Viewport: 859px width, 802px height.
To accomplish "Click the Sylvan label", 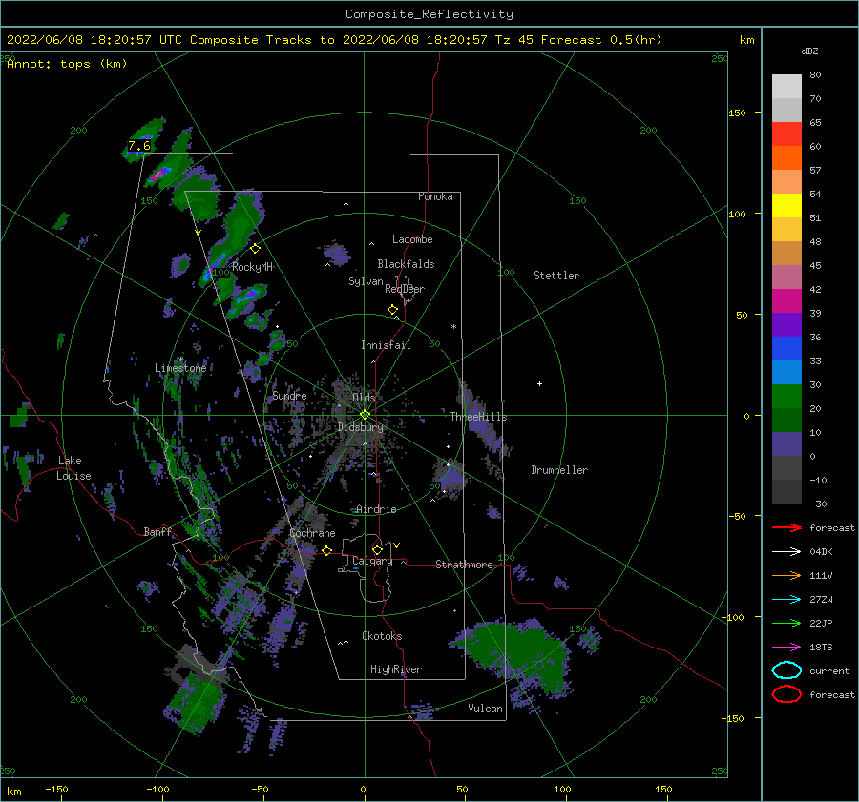I will click(x=366, y=281).
